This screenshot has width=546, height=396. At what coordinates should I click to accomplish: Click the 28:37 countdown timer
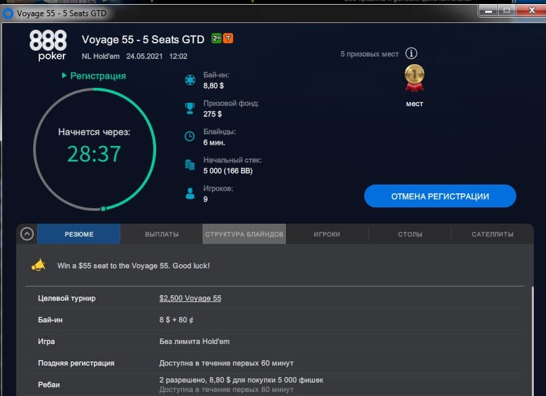[x=94, y=154]
